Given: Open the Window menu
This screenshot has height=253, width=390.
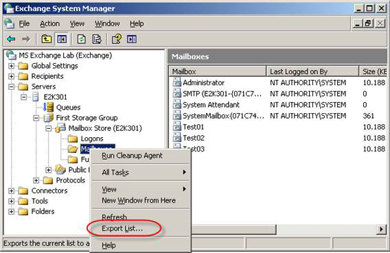Looking at the screenshot, I should click(107, 23).
